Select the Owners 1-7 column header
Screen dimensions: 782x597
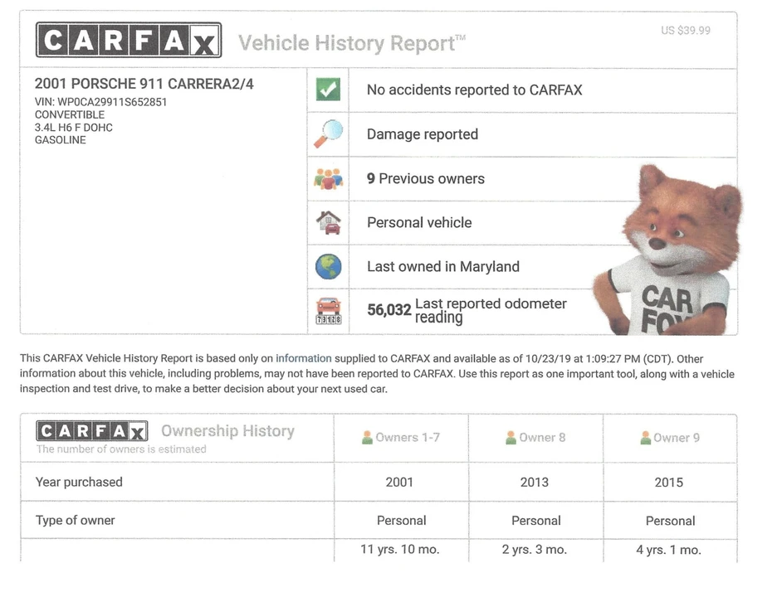point(401,438)
